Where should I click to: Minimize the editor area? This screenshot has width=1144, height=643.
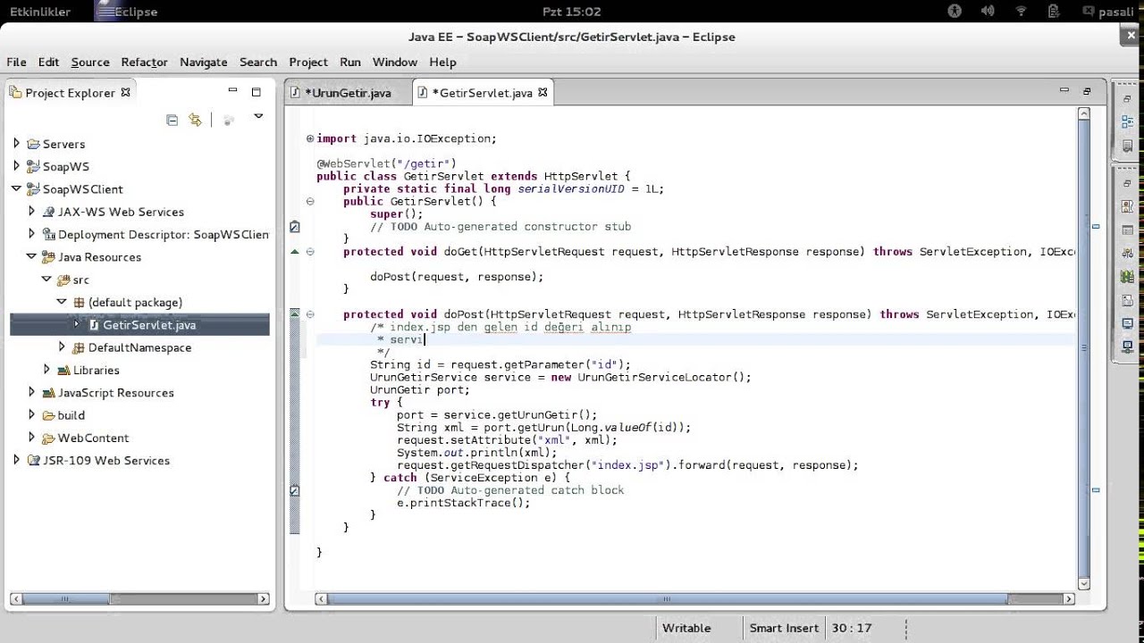point(1064,90)
